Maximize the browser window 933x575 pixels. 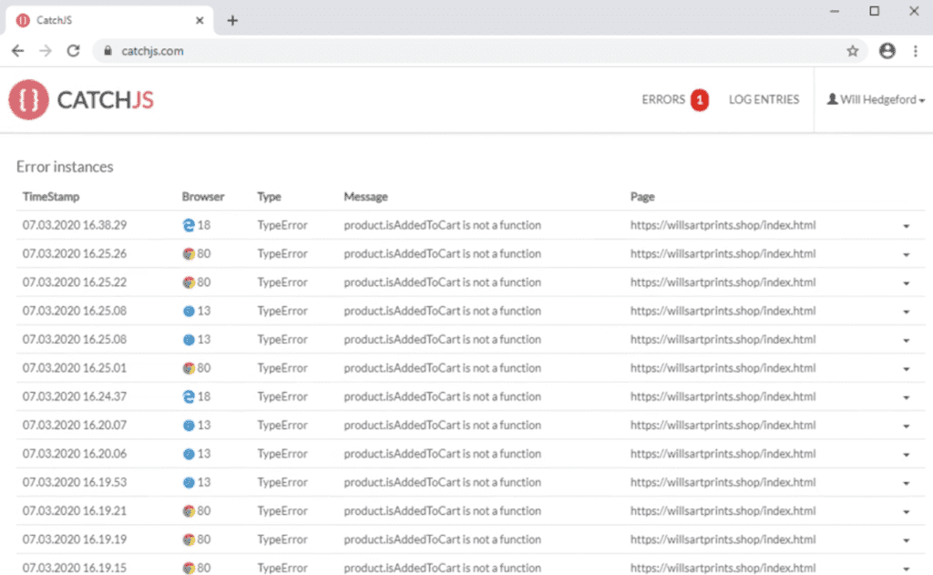click(874, 11)
